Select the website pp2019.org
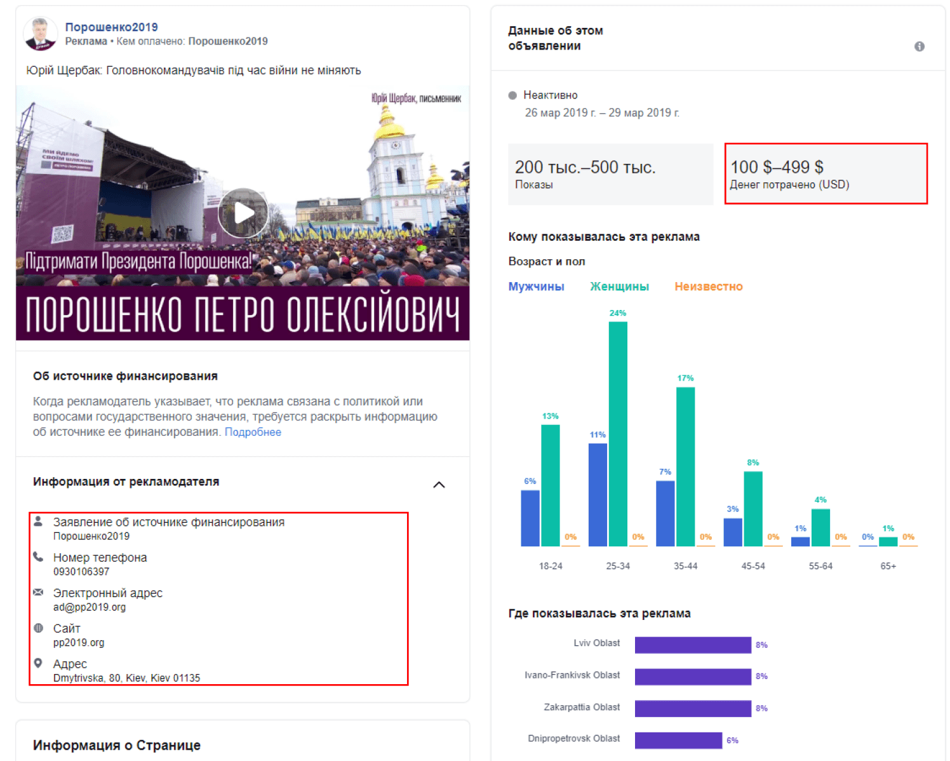 click(79, 643)
